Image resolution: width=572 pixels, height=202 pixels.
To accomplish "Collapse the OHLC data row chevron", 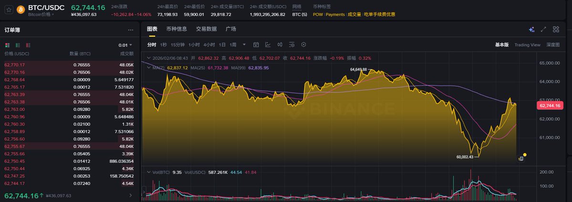I will [148, 58].
